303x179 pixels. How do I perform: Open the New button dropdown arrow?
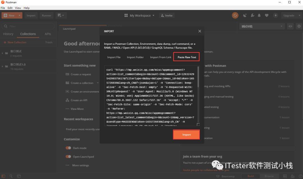pos(20,15)
